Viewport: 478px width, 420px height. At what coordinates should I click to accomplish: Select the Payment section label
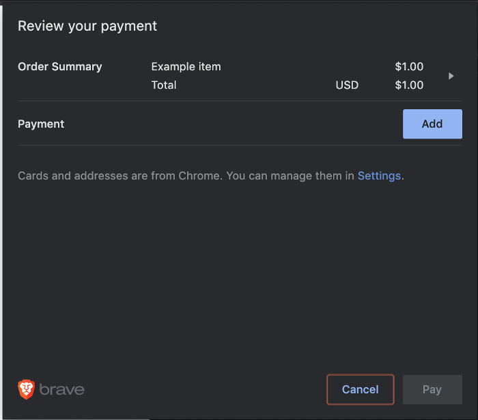click(41, 124)
